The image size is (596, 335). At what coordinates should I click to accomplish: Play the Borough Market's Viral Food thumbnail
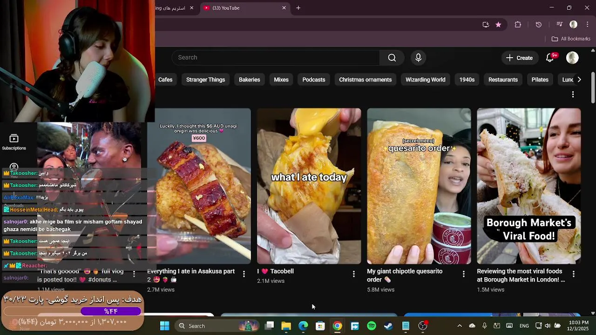click(x=528, y=186)
